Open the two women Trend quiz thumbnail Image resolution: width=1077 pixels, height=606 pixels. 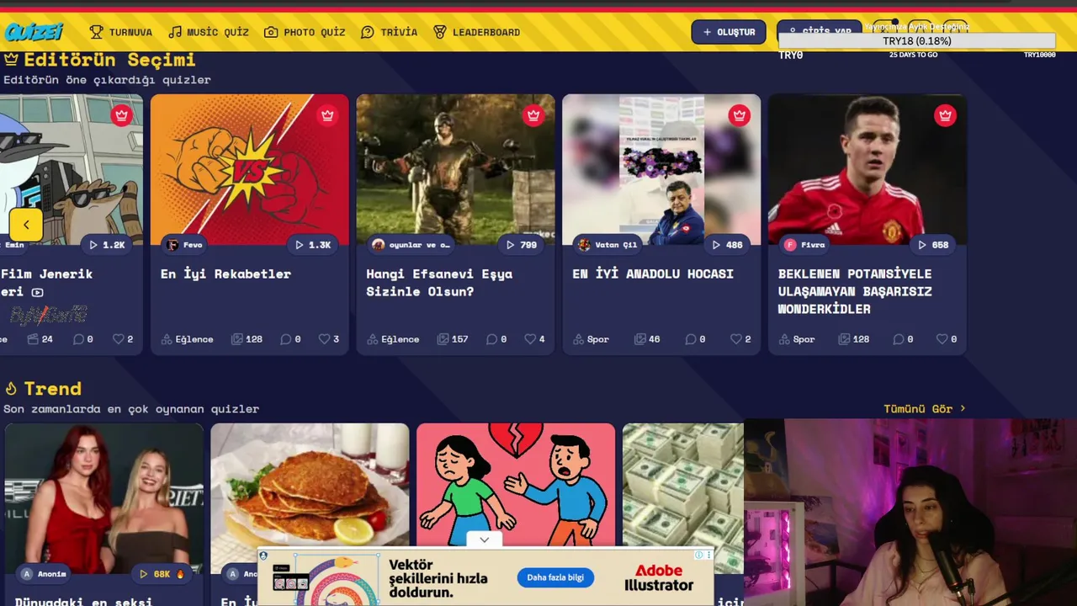(x=103, y=497)
